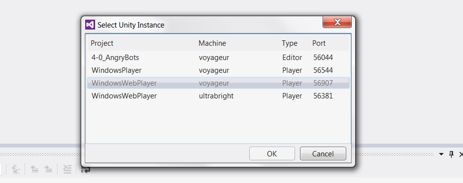Click voyageur in the WindowsPlayer row
Viewport: 463px width, 183px height.
(x=214, y=70)
